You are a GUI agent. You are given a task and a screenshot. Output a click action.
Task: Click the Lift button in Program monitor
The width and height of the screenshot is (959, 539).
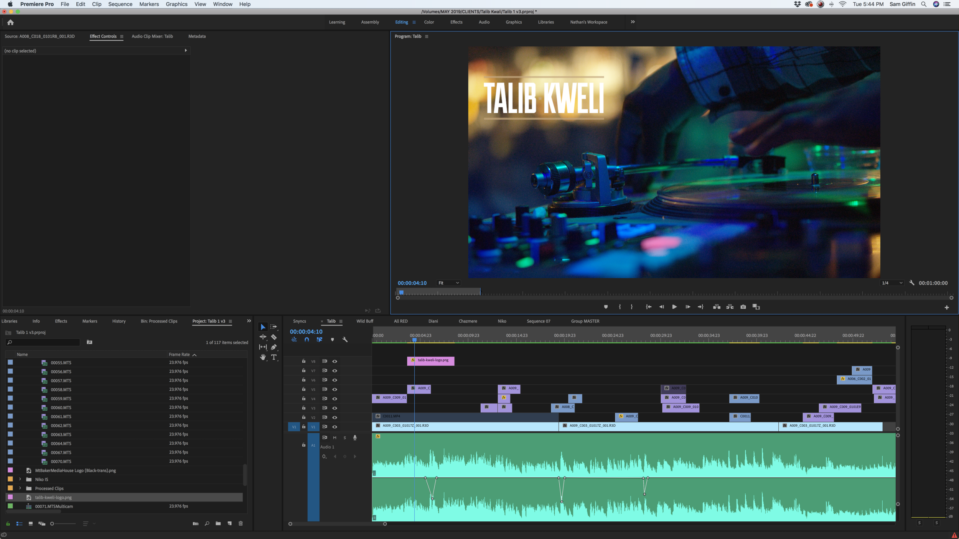pyautogui.click(x=716, y=307)
